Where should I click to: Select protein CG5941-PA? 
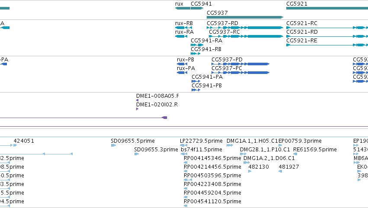tap(207, 77)
